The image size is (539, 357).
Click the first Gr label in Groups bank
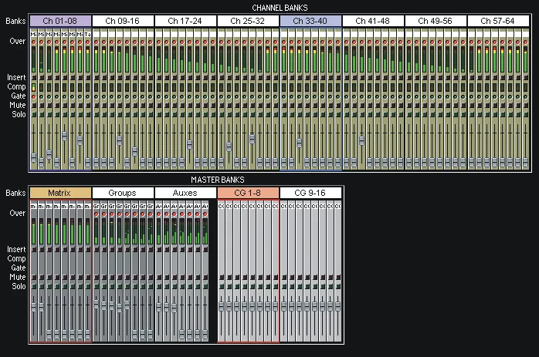tap(97, 207)
